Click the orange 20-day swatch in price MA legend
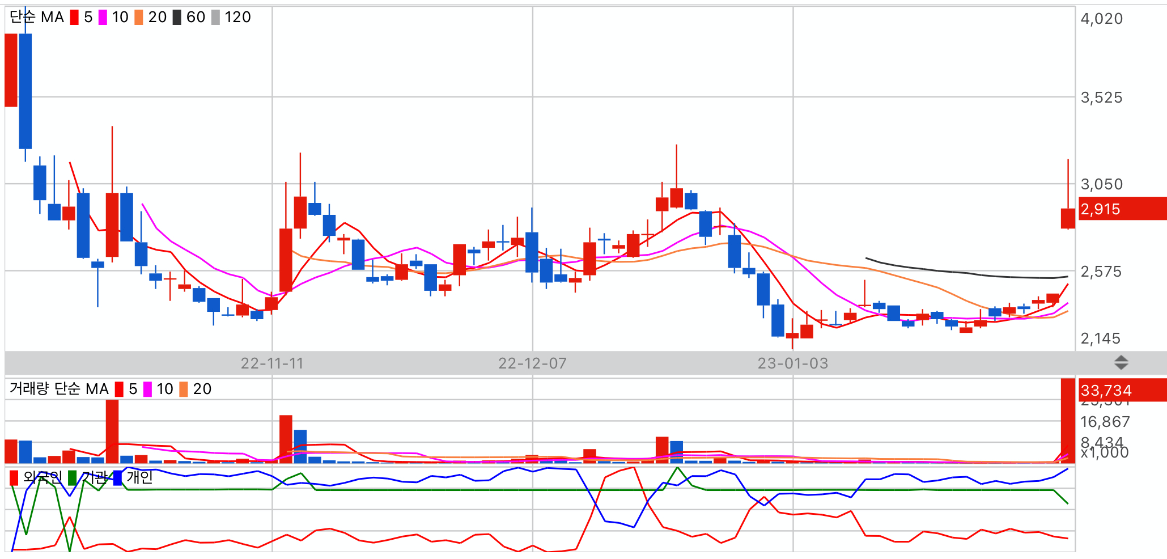 (139, 18)
